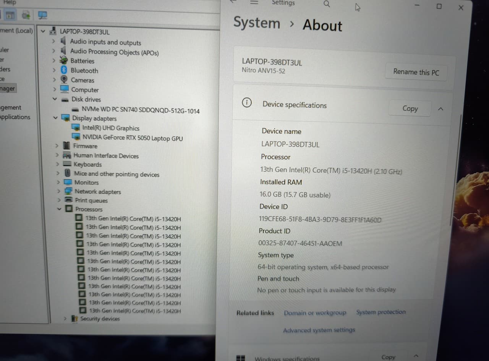Click the Cameras category icon
This screenshot has height=361, width=489.
coord(65,79)
